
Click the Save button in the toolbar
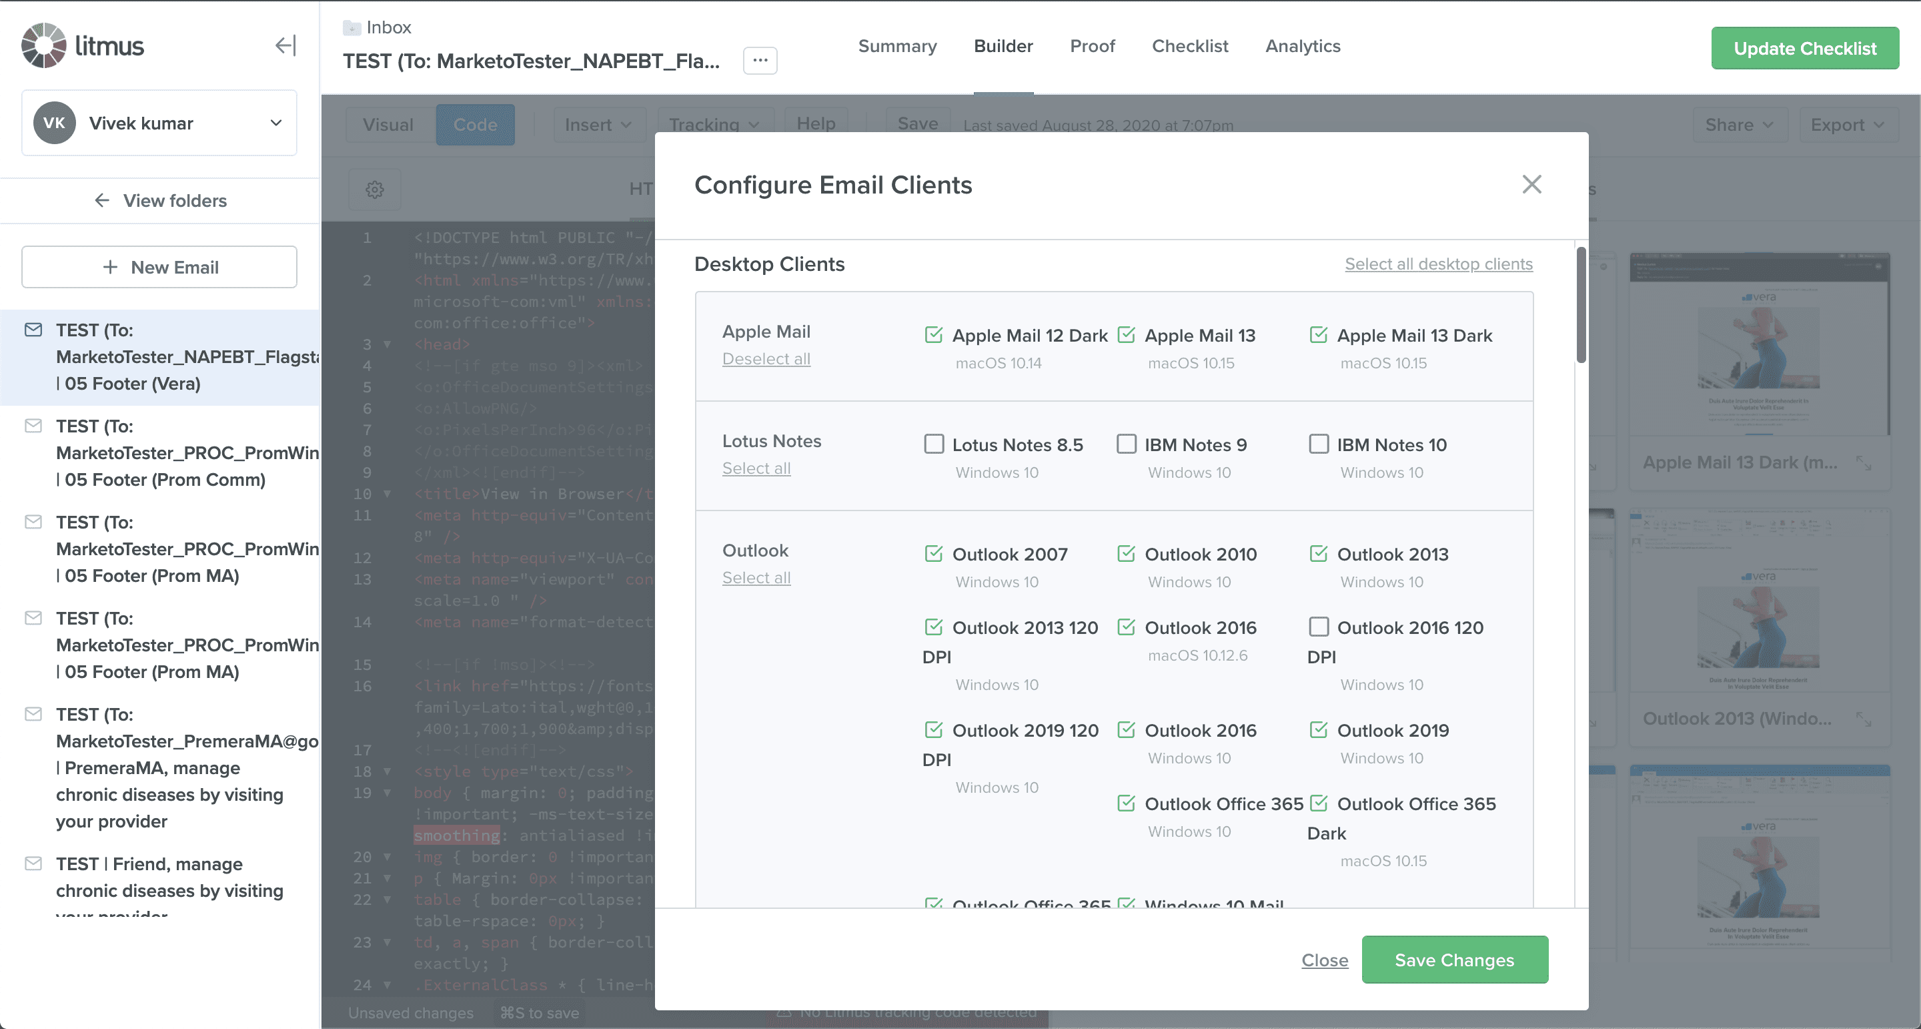point(917,123)
